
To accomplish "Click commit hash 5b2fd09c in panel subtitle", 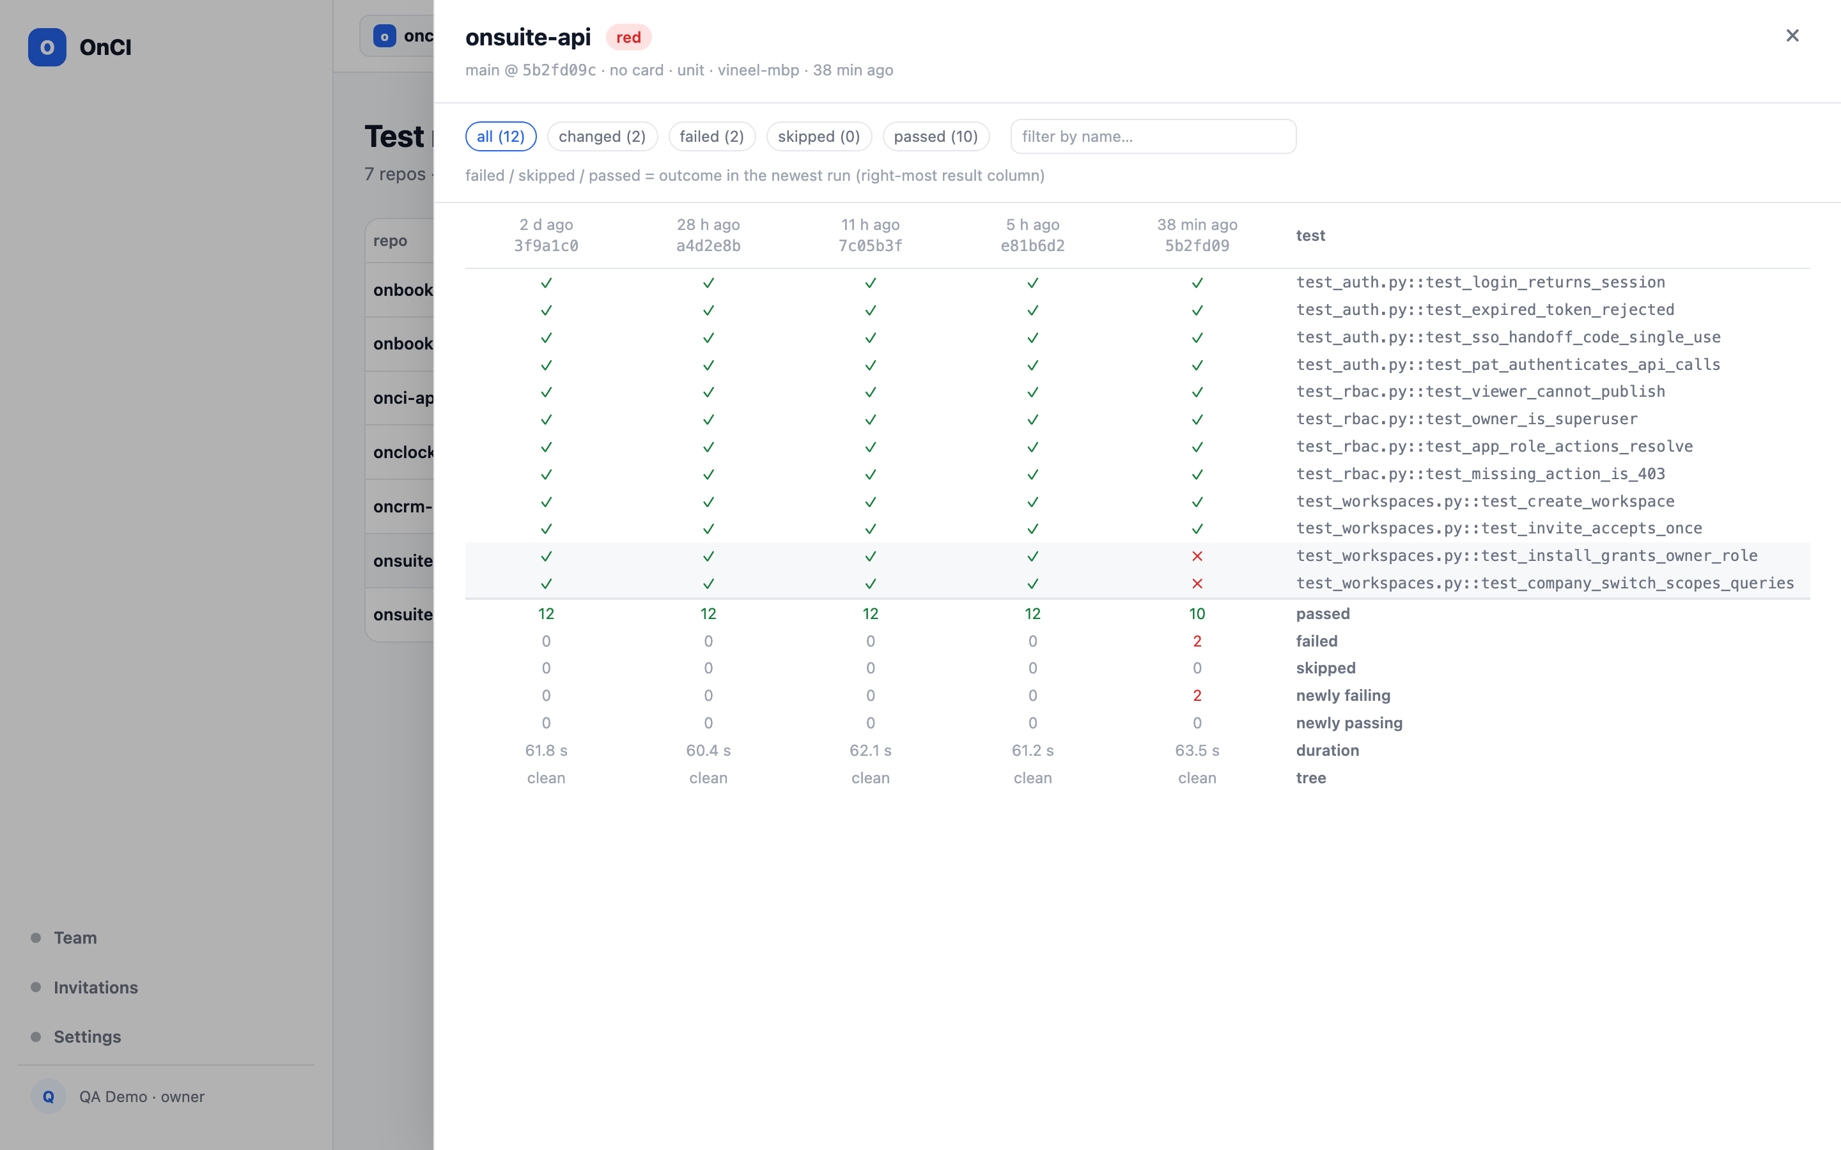I will [559, 70].
